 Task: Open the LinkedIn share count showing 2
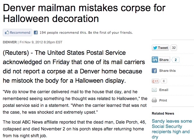coord(176,60)
